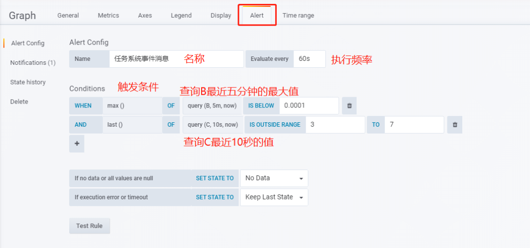Click the Alert Config heading

tap(89, 42)
